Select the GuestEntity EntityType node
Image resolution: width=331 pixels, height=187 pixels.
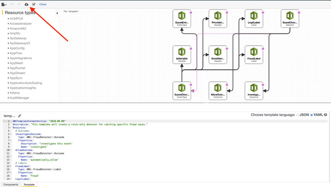pos(182,19)
